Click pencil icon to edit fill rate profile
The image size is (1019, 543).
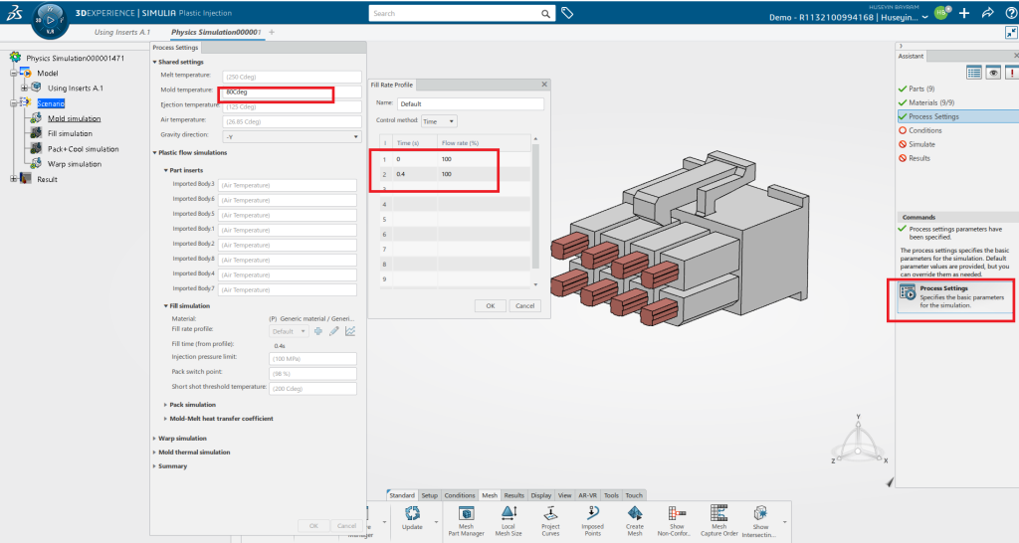coord(334,331)
